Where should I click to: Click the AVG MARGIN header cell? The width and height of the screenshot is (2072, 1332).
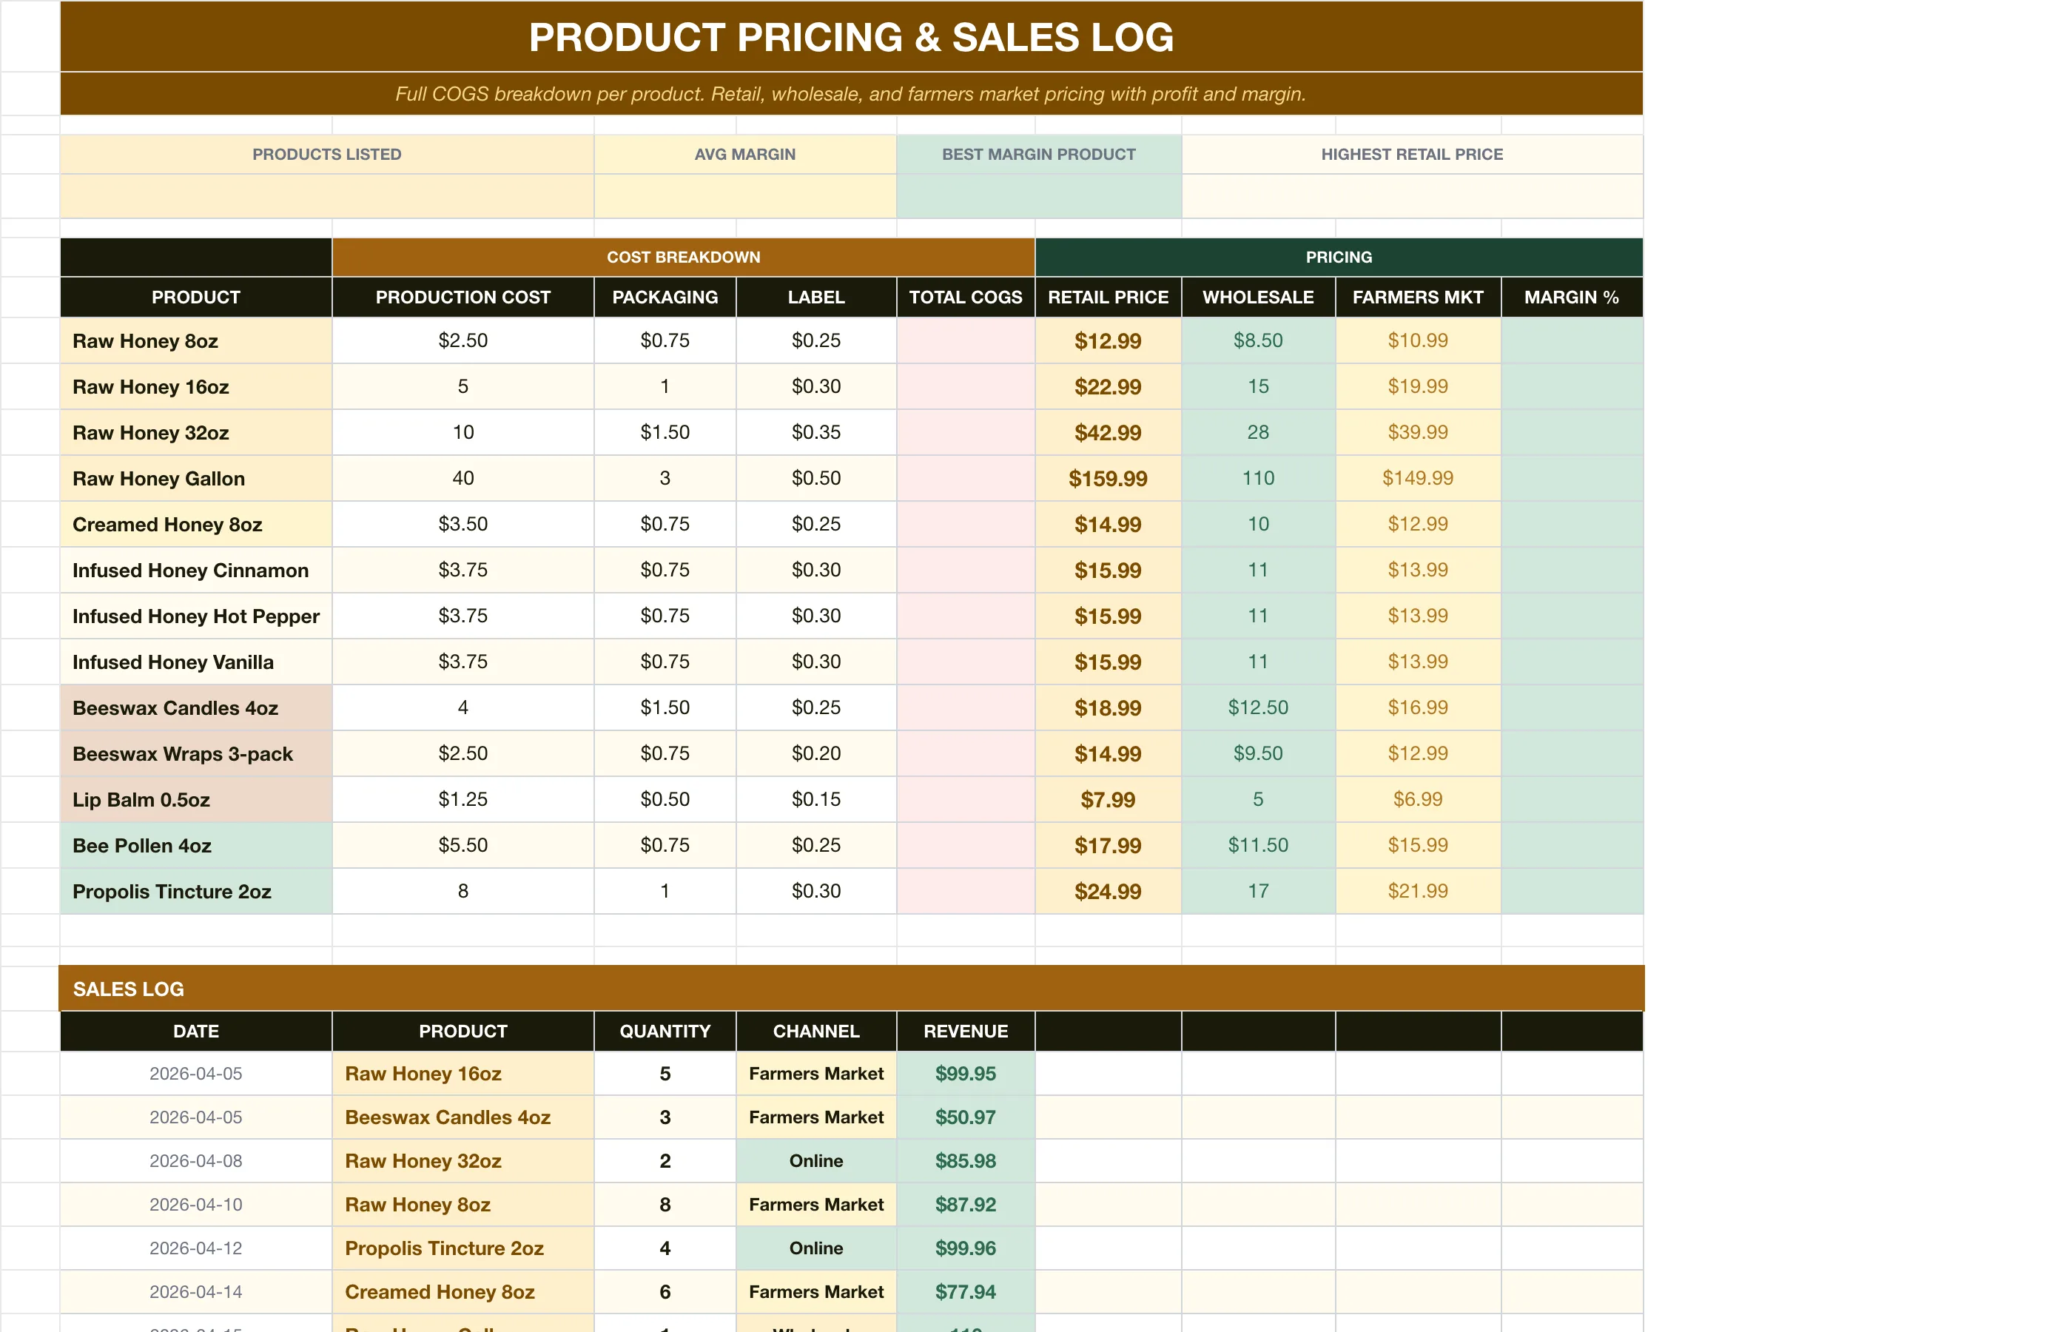[744, 154]
